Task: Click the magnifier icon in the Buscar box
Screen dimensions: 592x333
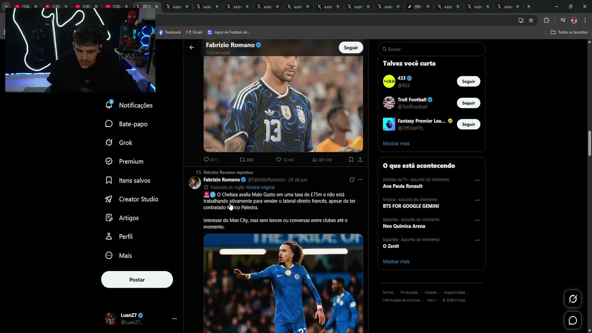Action: click(384, 49)
